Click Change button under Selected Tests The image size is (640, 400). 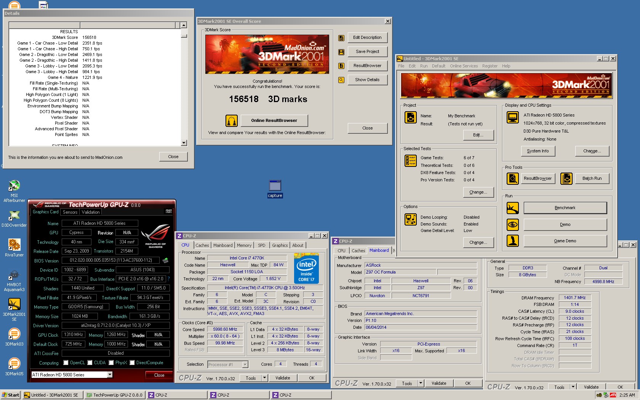tap(478, 192)
